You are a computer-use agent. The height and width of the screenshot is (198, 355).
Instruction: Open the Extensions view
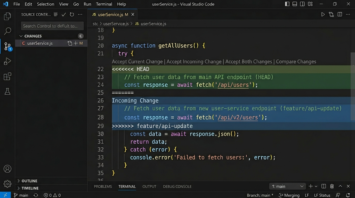tap(7, 76)
